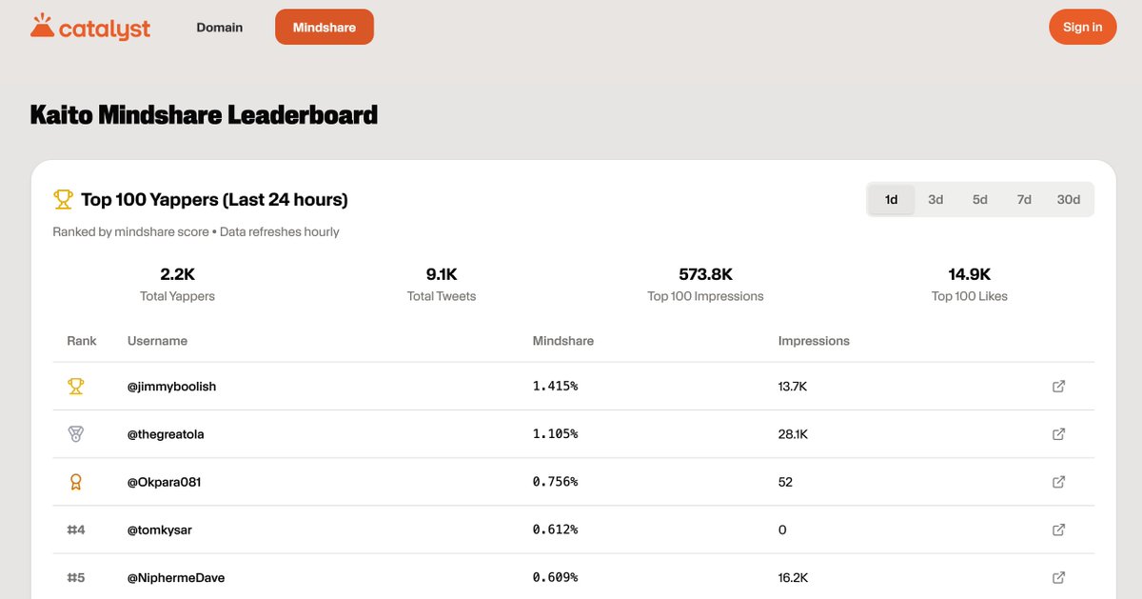The height and width of the screenshot is (599, 1142).
Task: Open @tomkysar's row external link icon
Action: click(x=1058, y=529)
